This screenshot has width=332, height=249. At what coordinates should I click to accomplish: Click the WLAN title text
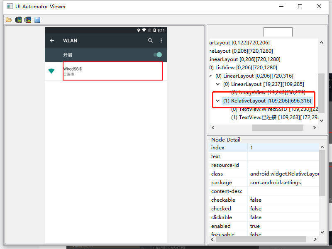pos(70,41)
